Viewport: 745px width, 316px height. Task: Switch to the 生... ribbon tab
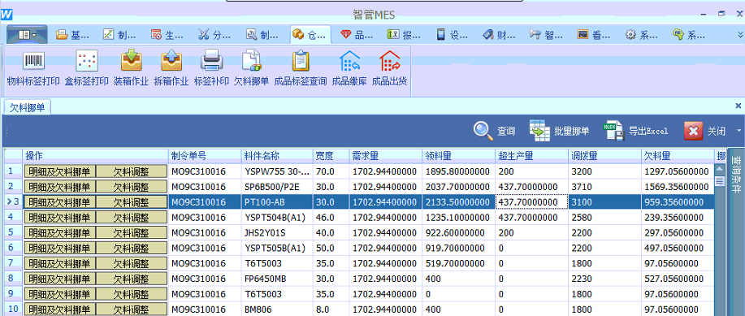pos(167,34)
